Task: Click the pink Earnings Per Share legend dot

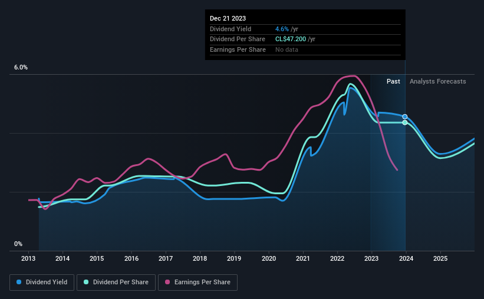Action: click(167, 282)
